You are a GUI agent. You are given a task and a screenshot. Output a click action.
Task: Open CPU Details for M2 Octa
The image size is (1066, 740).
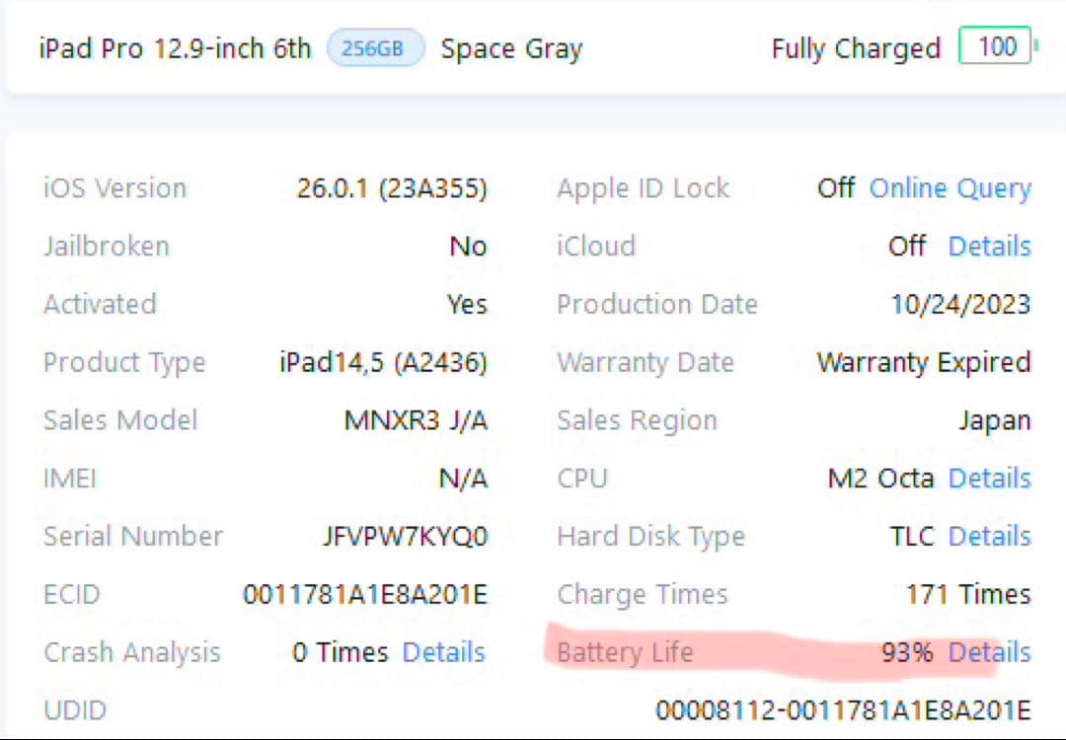tap(990, 478)
